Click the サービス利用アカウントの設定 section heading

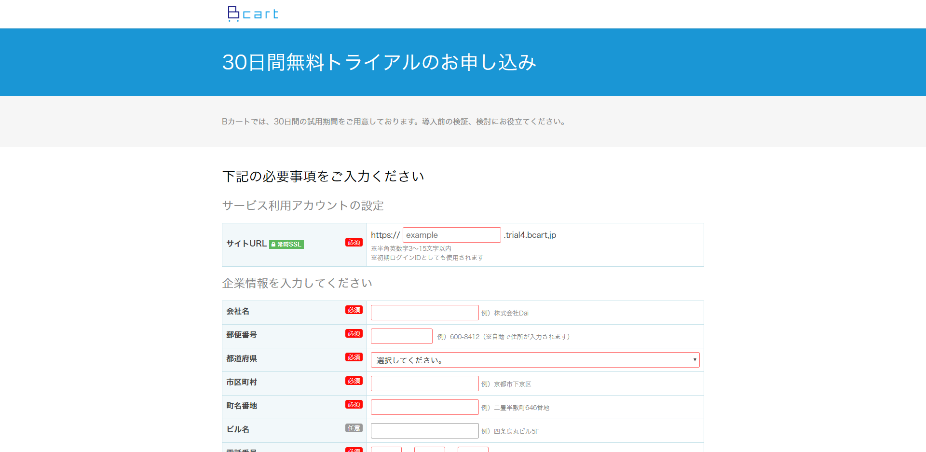[x=303, y=205]
